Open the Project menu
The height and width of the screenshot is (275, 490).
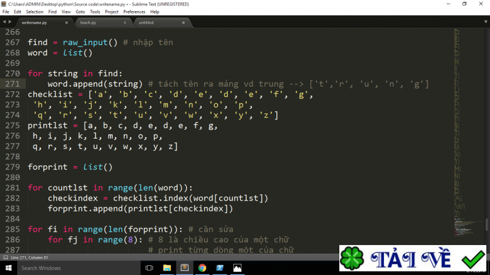pyautogui.click(x=111, y=12)
